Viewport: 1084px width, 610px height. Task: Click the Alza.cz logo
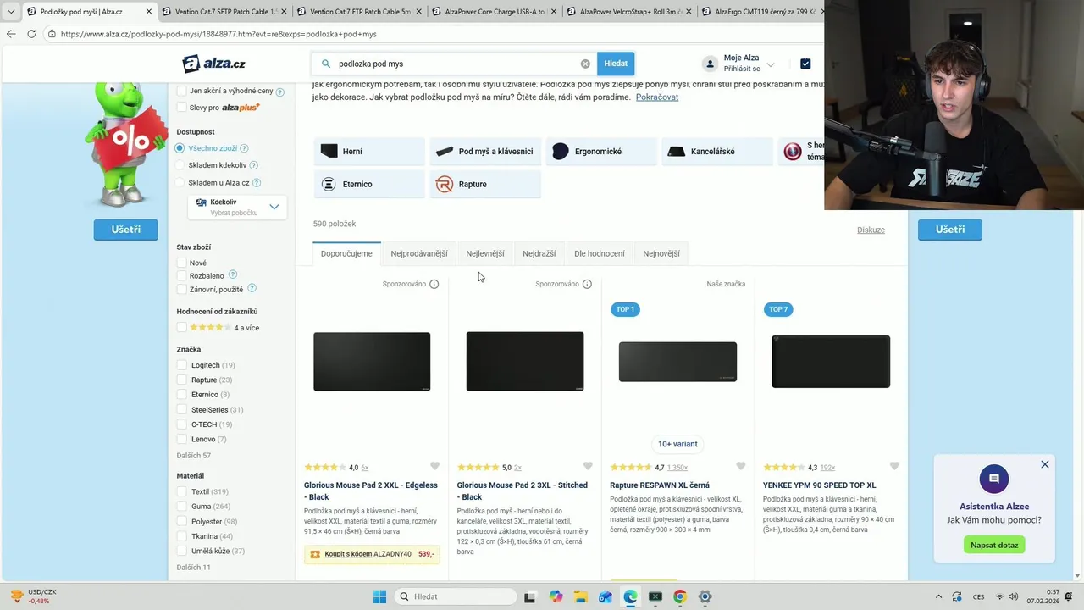click(x=214, y=64)
